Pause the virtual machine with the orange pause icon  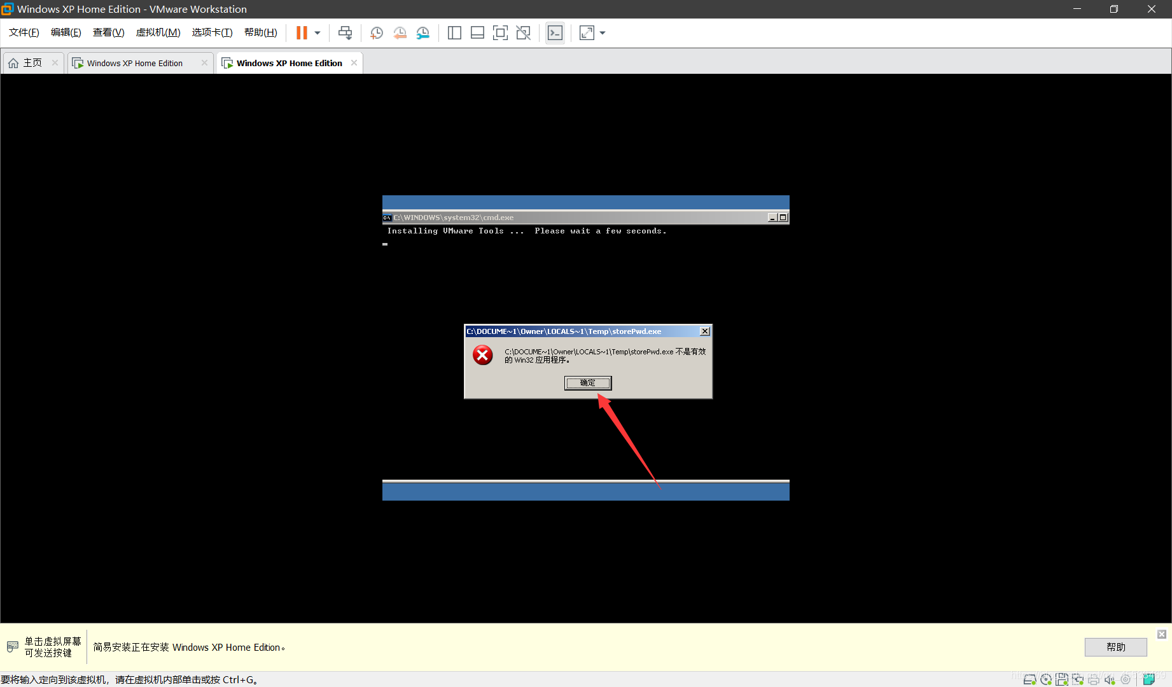click(302, 32)
